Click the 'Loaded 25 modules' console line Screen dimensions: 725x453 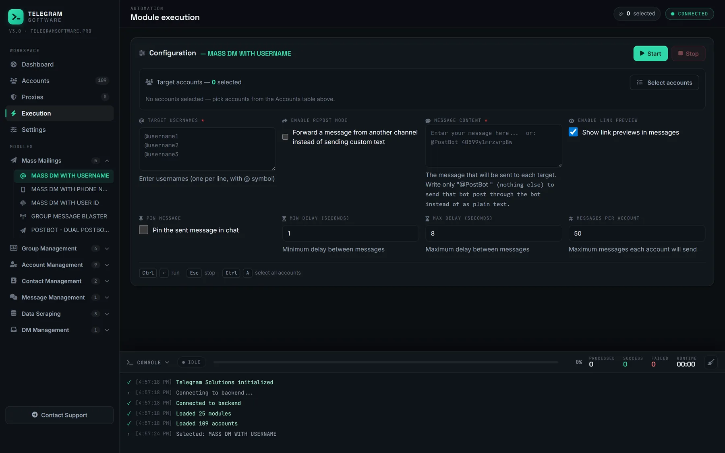[203, 414]
